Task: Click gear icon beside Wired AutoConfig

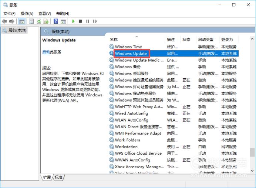Action: [112, 113]
